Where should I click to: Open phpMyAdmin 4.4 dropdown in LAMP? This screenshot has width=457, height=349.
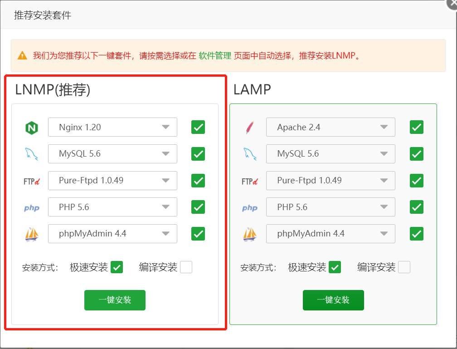pos(331,233)
